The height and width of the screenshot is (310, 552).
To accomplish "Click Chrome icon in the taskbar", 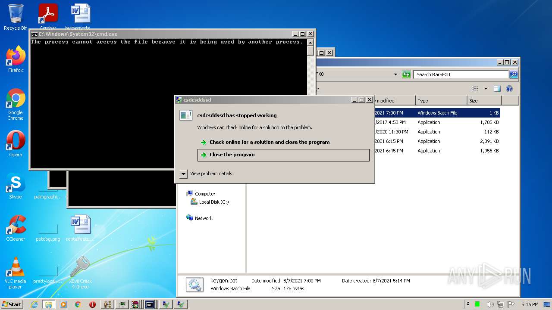I will coord(78,304).
